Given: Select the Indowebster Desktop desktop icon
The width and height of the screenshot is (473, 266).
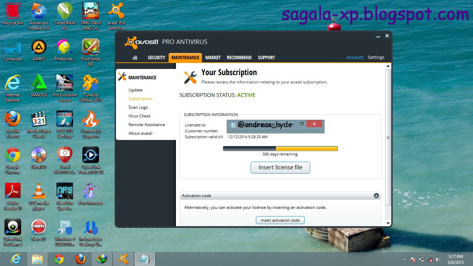Looking at the screenshot, I should 91,233.
